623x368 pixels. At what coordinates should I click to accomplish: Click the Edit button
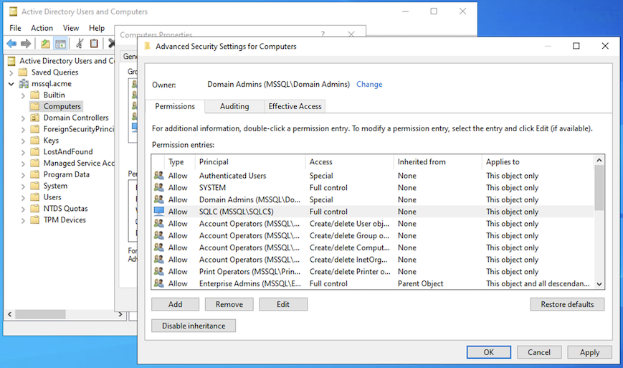pyautogui.click(x=283, y=304)
